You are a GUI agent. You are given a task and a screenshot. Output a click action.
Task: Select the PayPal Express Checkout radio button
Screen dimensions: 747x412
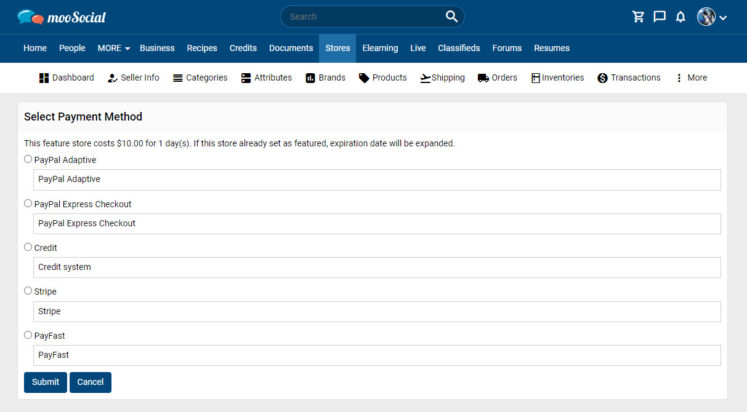point(28,204)
